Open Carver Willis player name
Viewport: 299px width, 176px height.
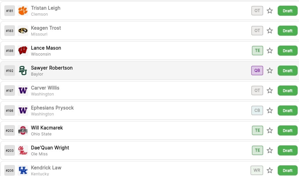[x=45, y=88]
